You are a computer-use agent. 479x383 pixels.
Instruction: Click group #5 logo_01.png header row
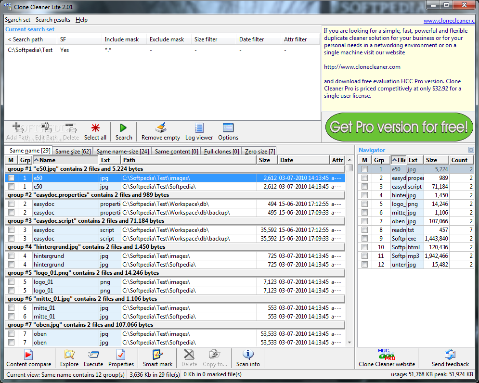pos(175,273)
